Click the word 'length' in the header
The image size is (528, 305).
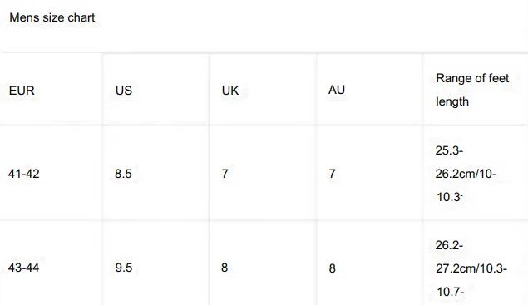(x=452, y=101)
